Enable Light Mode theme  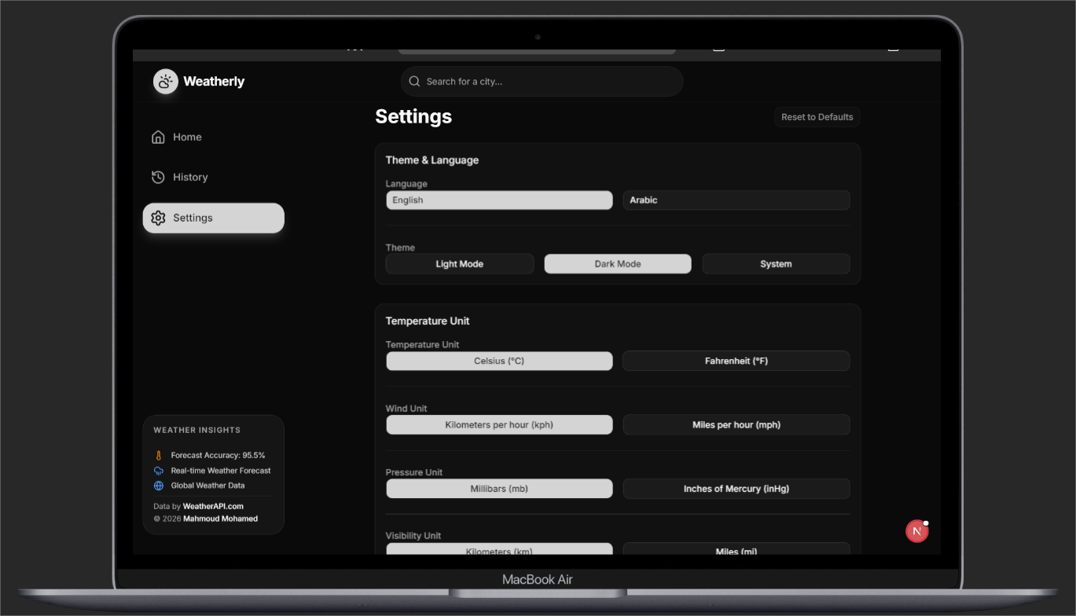(x=460, y=264)
